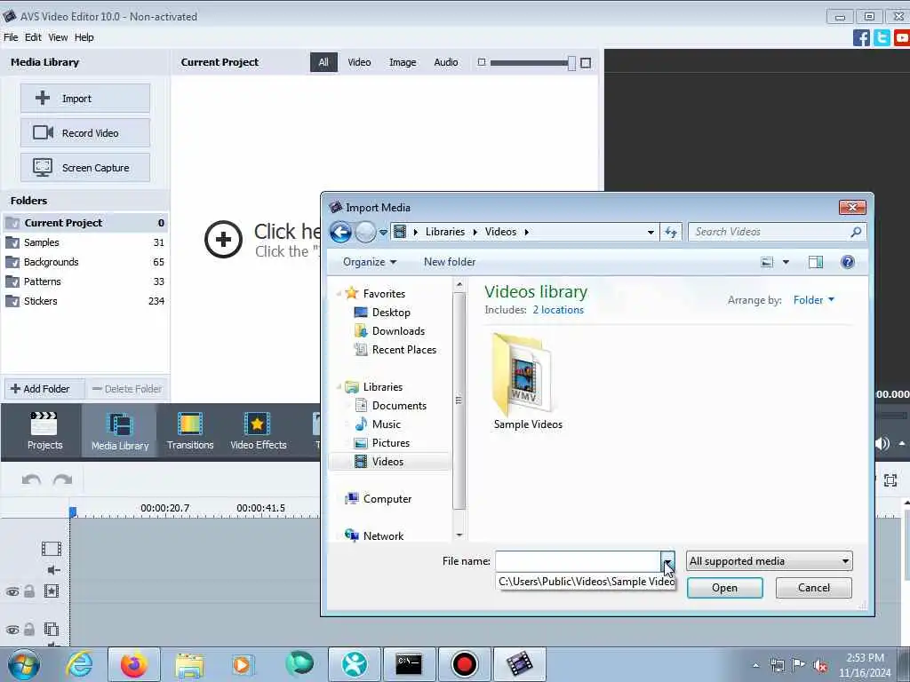Go back in Import Media dialog
The width and height of the screenshot is (910, 682).
(340, 232)
